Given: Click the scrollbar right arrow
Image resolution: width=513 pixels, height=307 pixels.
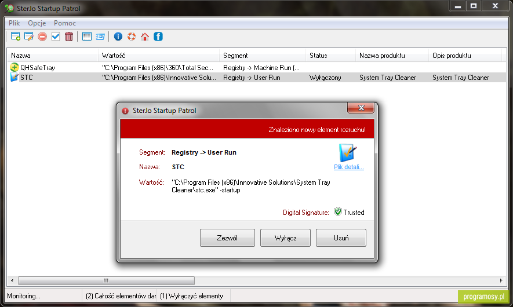Looking at the screenshot, I should tap(501, 280).
